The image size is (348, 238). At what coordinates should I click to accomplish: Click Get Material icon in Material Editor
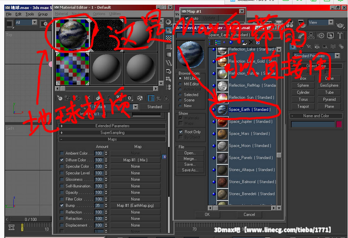(59, 98)
